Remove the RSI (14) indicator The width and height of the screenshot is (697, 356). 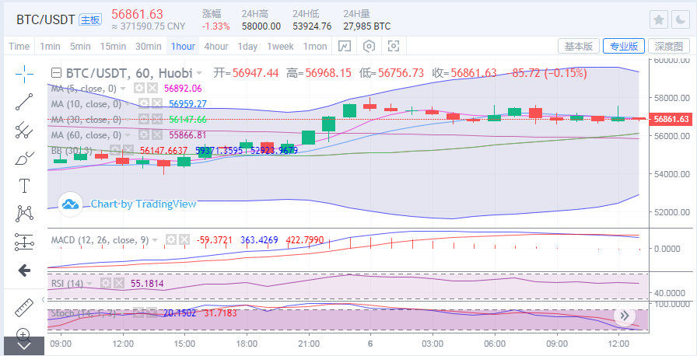point(119,283)
